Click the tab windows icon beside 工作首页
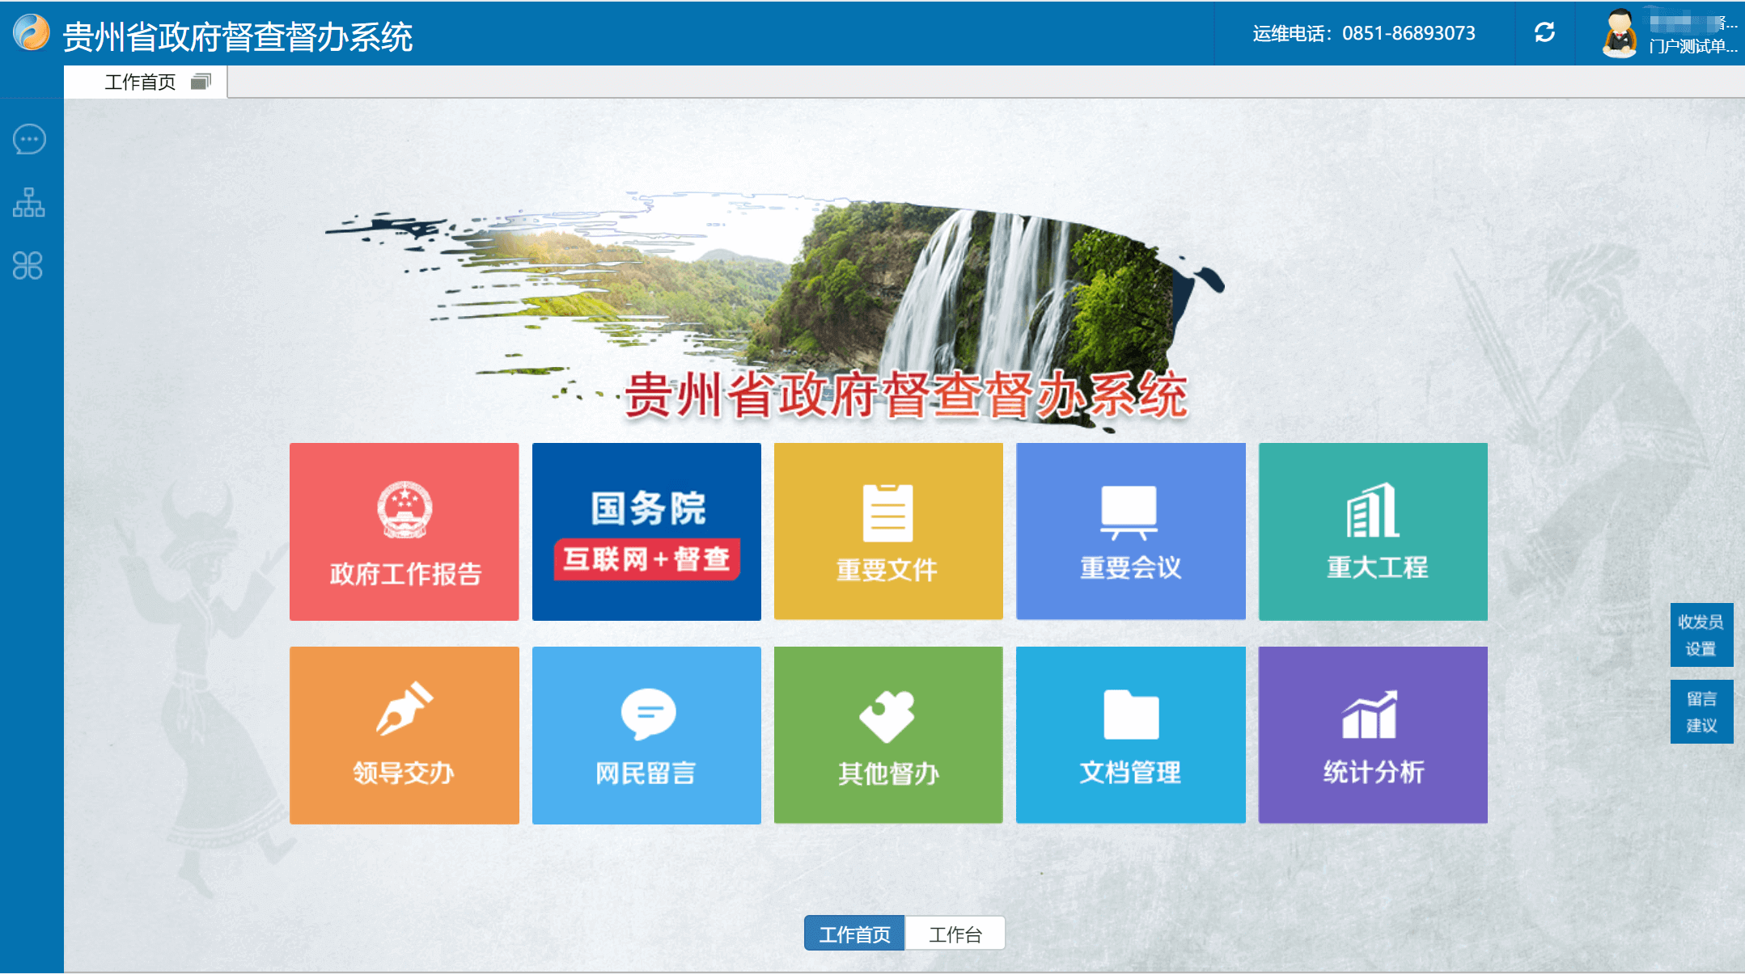The width and height of the screenshot is (1745, 974). click(201, 82)
